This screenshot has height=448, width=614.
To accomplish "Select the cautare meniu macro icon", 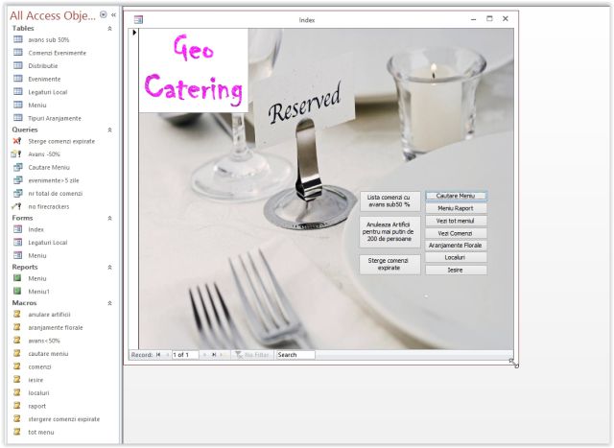I will [x=17, y=354].
